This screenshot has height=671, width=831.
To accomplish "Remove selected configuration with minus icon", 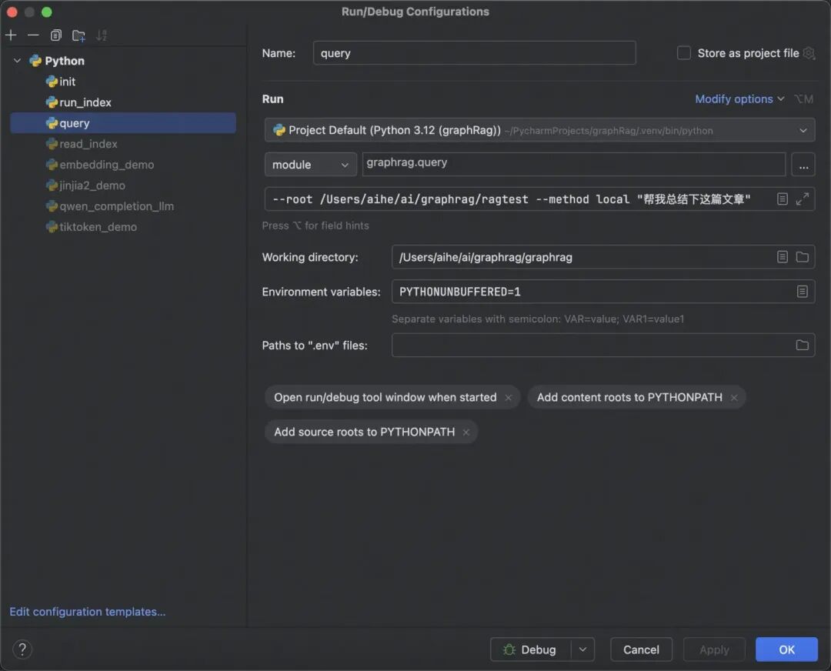I will click(33, 35).
